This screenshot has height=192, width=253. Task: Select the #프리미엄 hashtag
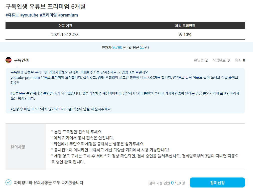pyautogui.click(x=48, y=15)
